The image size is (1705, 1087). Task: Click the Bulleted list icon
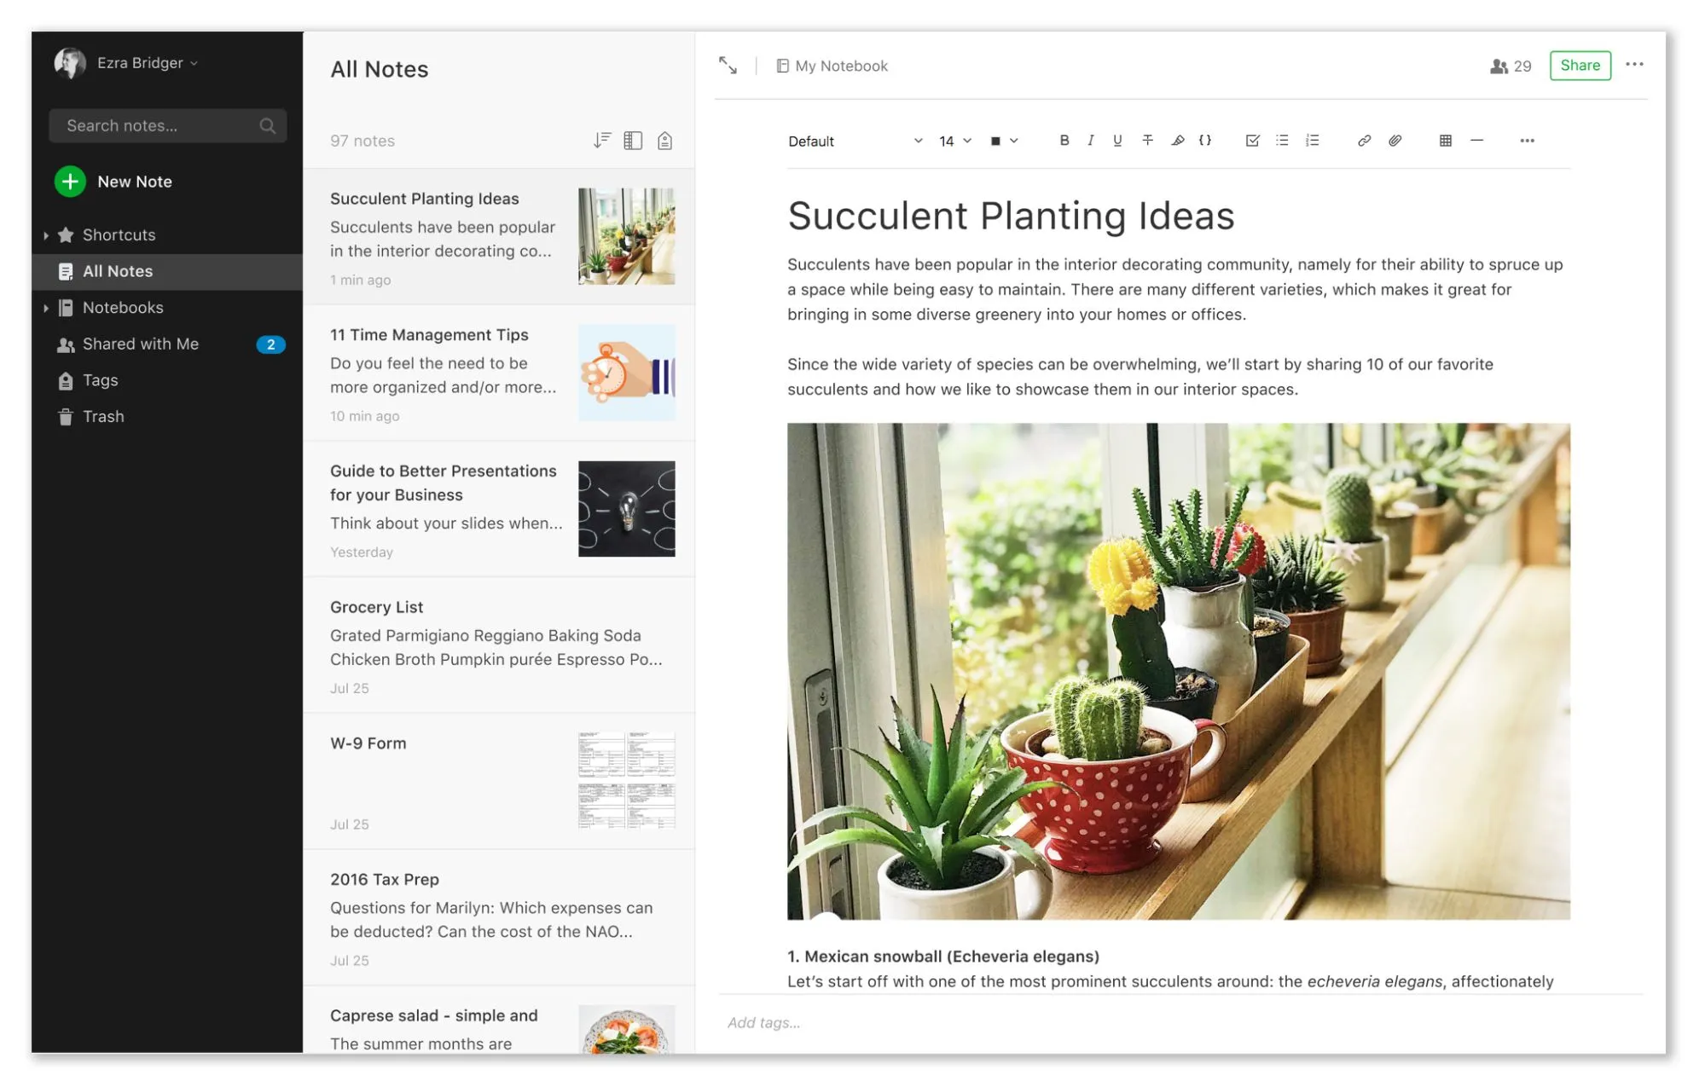click(1284, 141)
